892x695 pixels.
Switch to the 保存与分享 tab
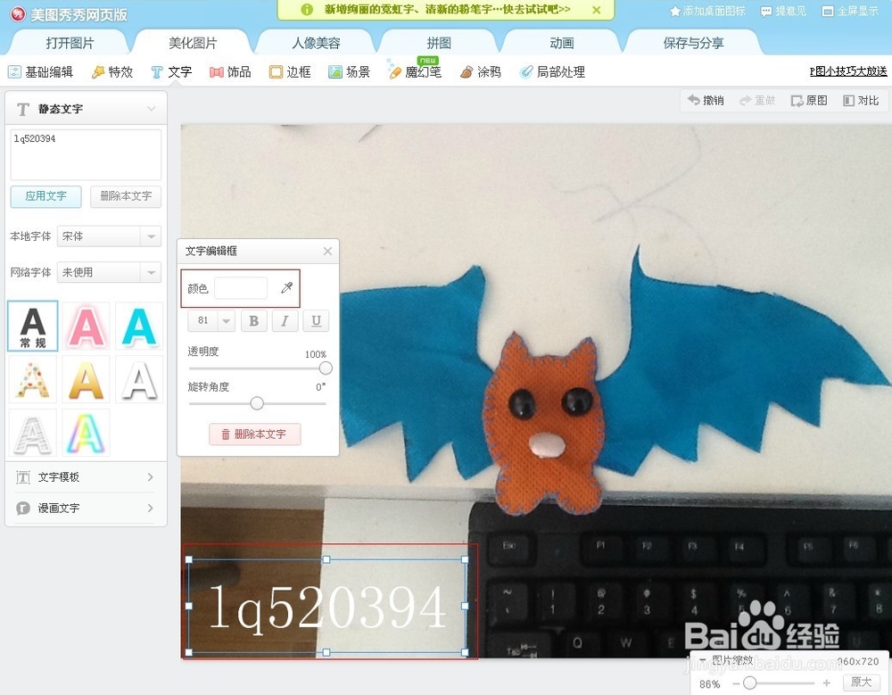pos(693,43)
